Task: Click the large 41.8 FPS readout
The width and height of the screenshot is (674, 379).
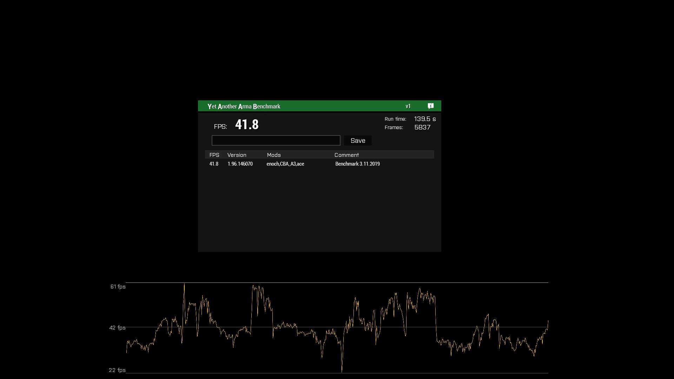Action: (246, 125)
